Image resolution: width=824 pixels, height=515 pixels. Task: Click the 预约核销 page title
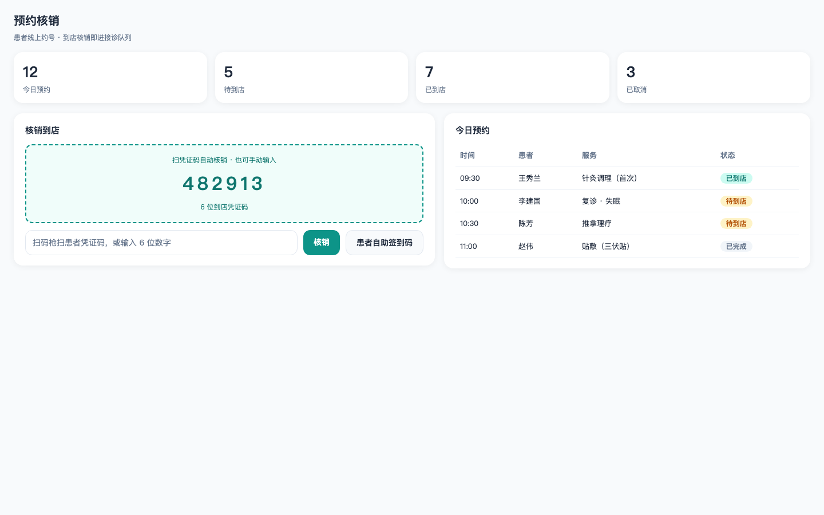pyautogui.click(x=37, y=21)
